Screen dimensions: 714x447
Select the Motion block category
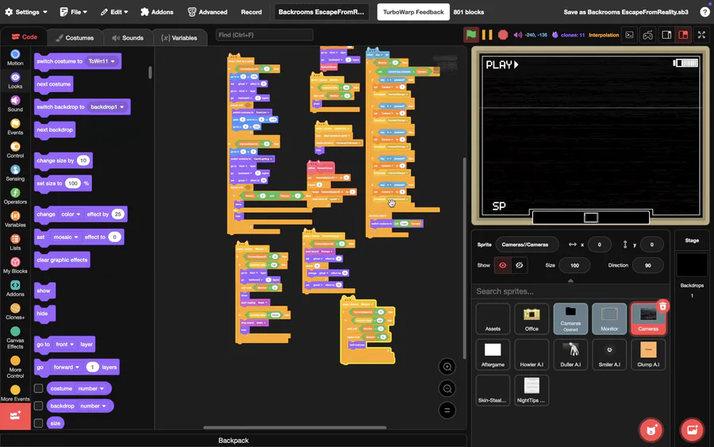[x=15, y=58]
